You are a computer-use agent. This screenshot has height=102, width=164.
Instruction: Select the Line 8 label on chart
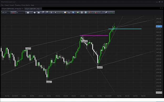coord(100,68)
